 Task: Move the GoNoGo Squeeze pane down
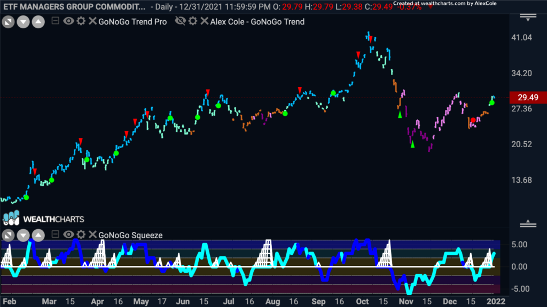[23, 235]
